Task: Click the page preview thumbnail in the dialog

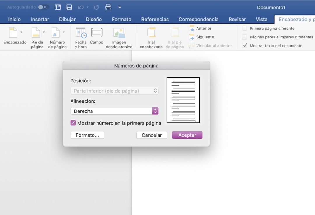Action: tap(183, 100)
